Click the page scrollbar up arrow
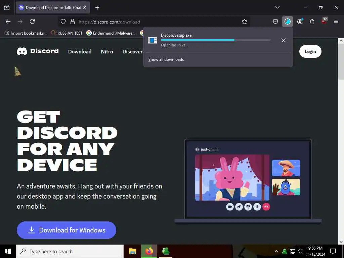 click(341, 41)
